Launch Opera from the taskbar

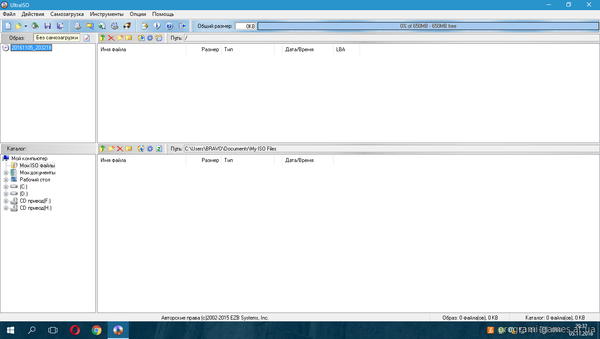pyautogui.click(x=75, y=330)
